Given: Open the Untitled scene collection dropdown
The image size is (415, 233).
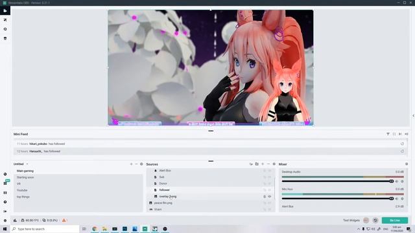Looking at the screenshot, I should click(21, 164).
